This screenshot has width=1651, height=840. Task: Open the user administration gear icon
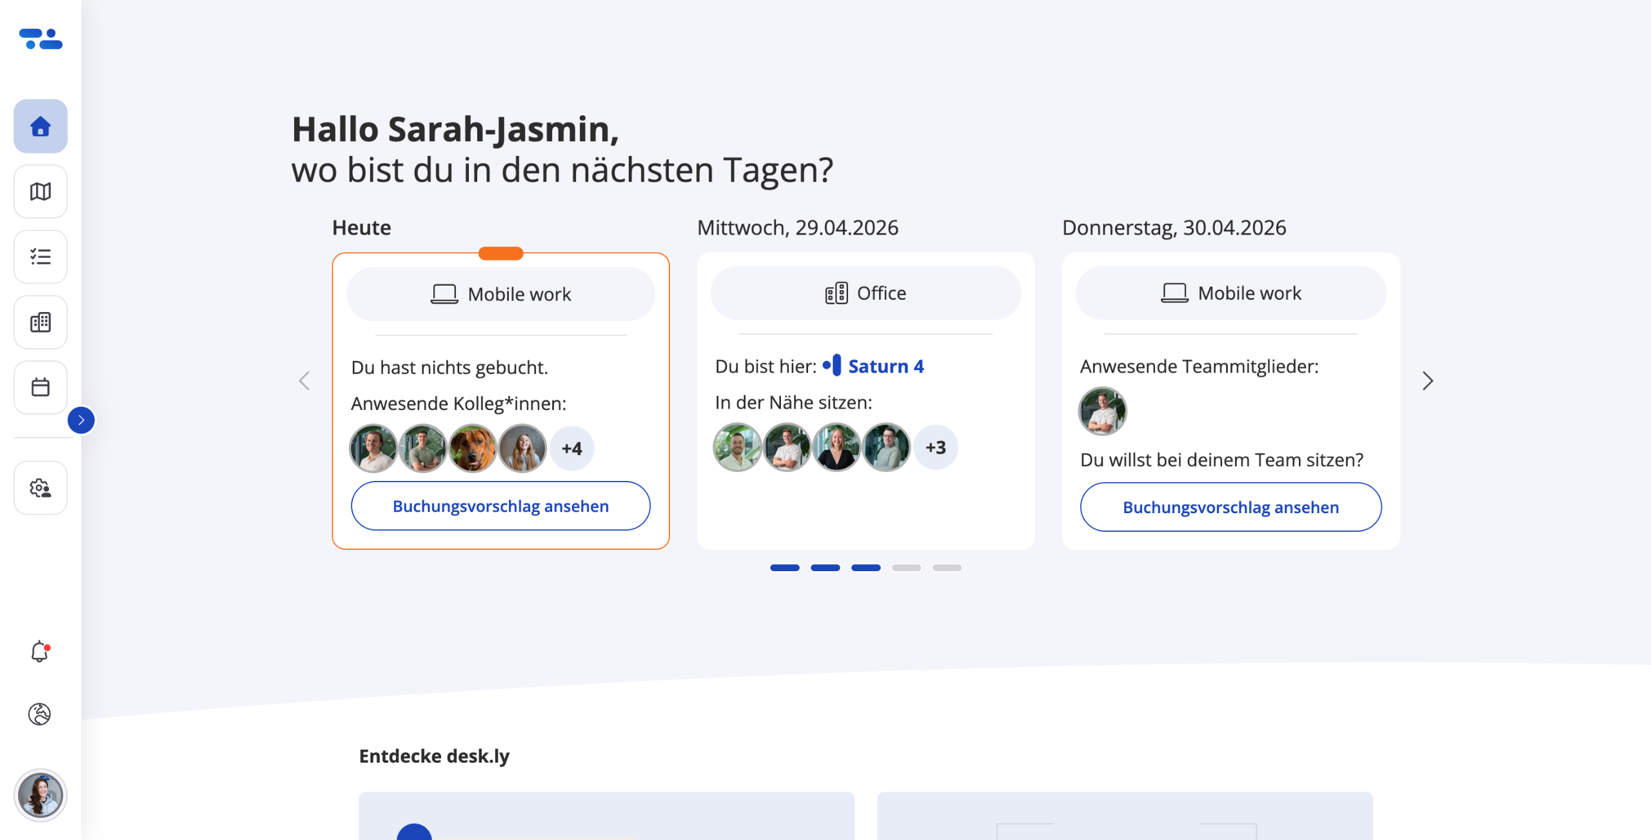pos(40,488)
